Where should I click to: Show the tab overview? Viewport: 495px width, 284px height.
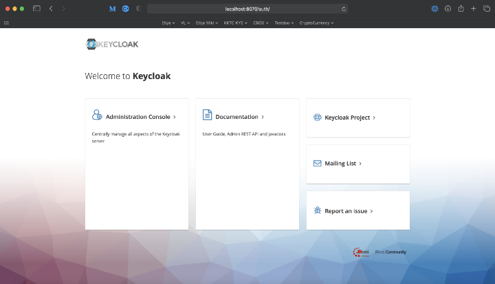coord(487,8)
